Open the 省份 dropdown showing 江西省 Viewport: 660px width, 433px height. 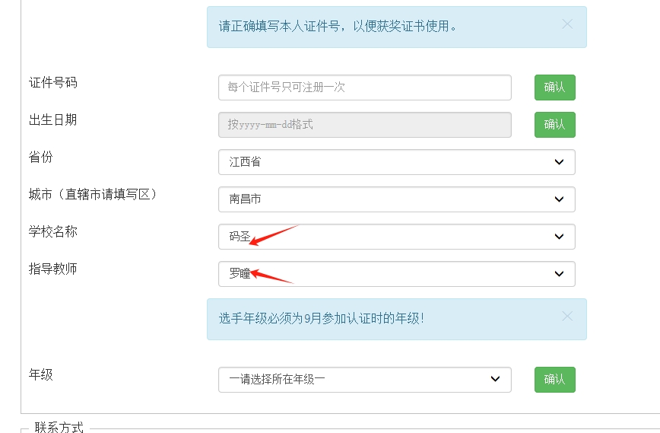396,162
